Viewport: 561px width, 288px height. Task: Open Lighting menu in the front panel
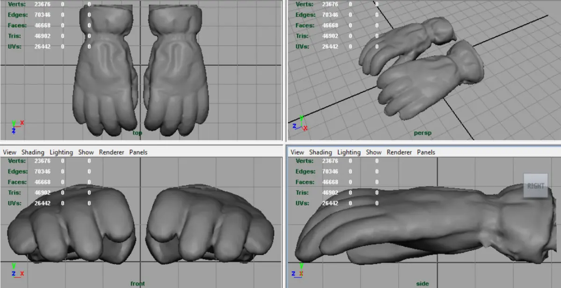click(x=61, y=152)
